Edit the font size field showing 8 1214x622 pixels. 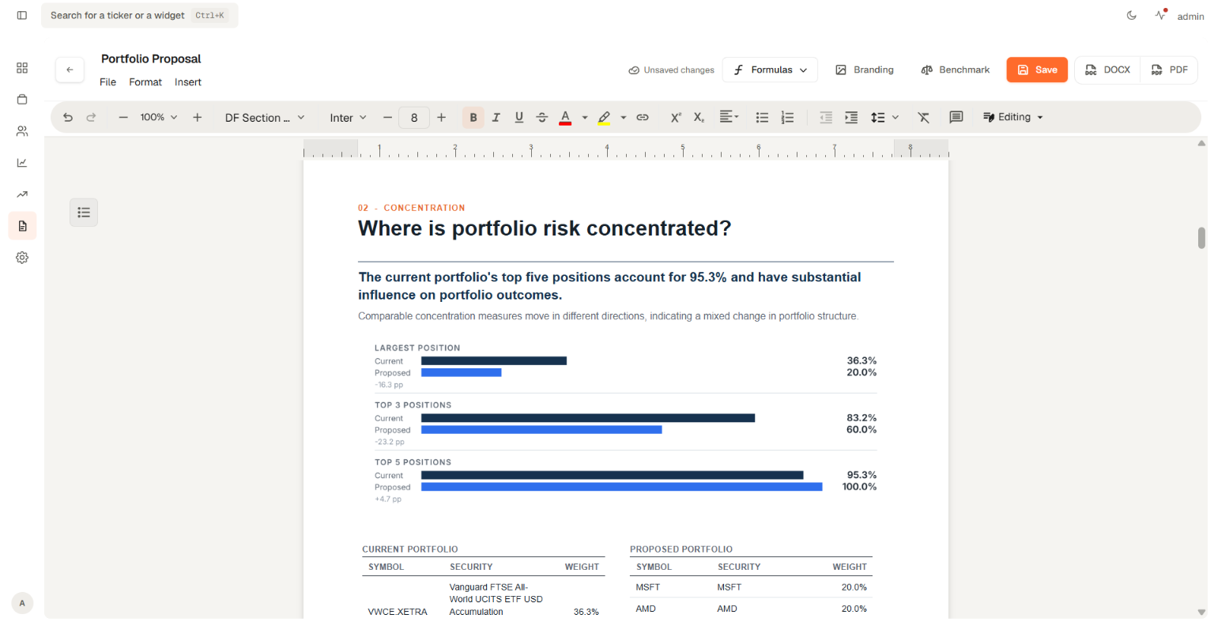[x=414, y=117]
